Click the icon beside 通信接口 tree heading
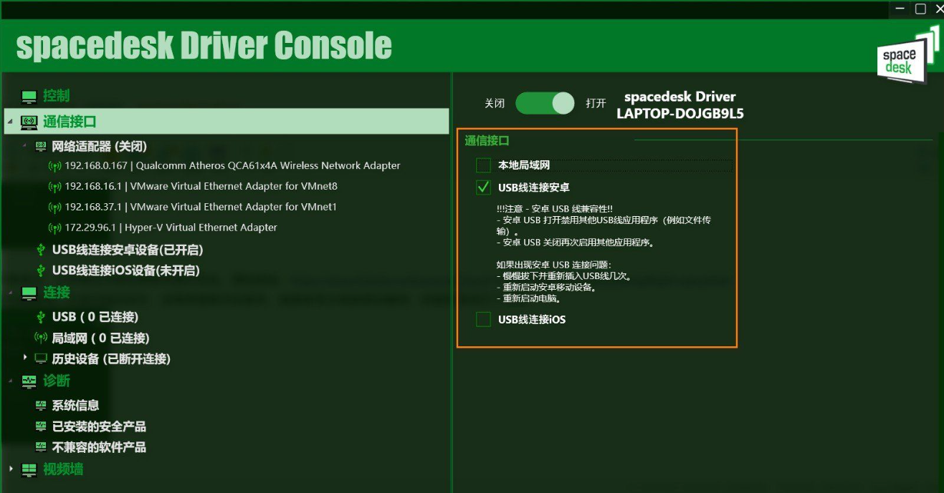Viewport: 944px width, 493px height. pos(29,122)
